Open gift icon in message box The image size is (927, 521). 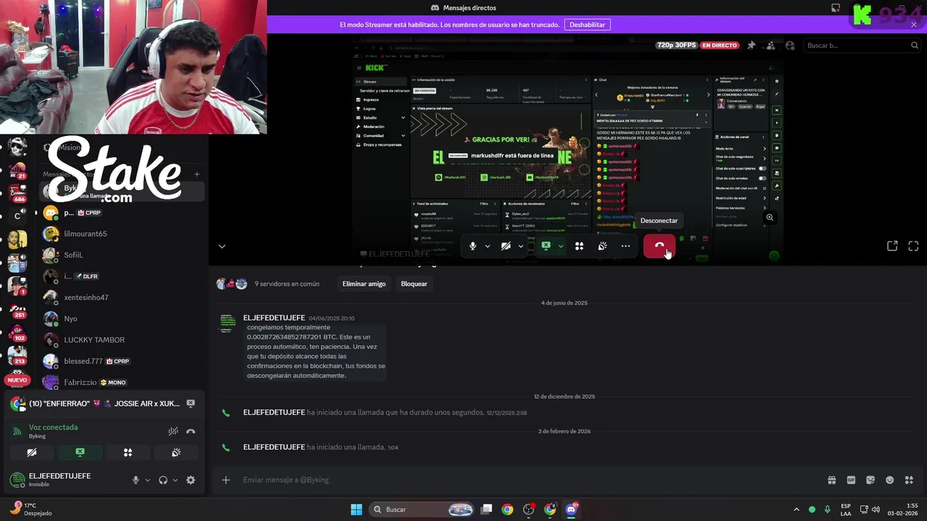coord(831,480)
